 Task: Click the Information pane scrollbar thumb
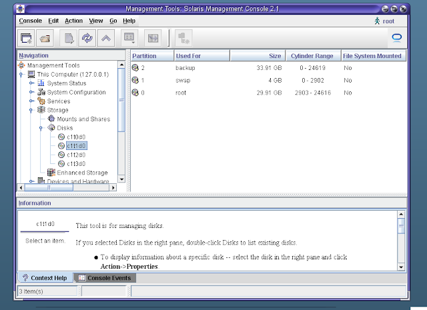(401, 225)
